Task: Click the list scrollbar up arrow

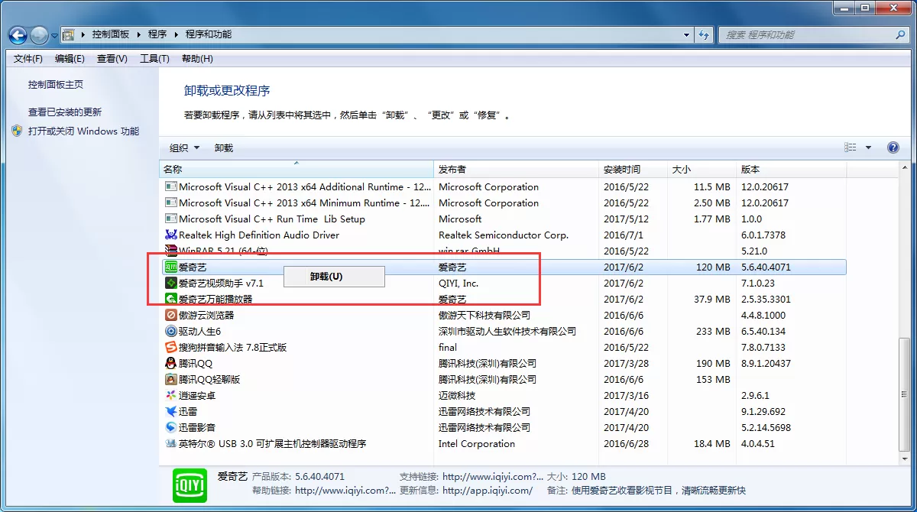Action: [905, 169]
